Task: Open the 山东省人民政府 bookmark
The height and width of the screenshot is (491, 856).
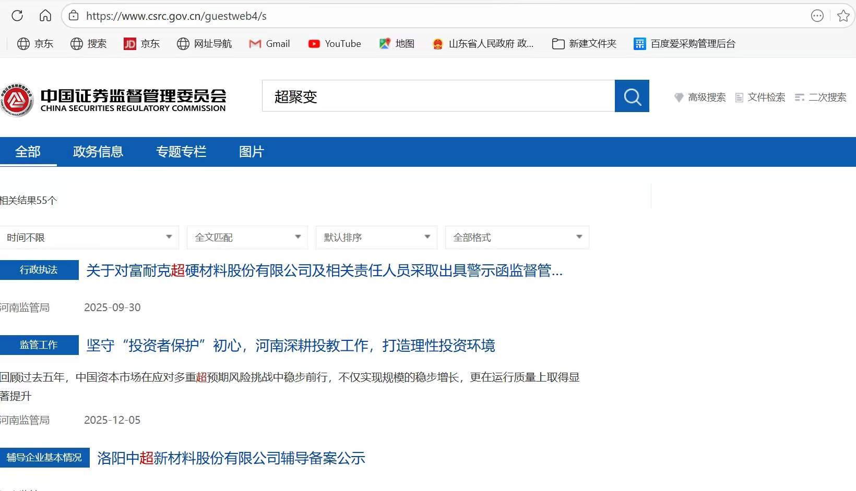Action: click(483, 44)
